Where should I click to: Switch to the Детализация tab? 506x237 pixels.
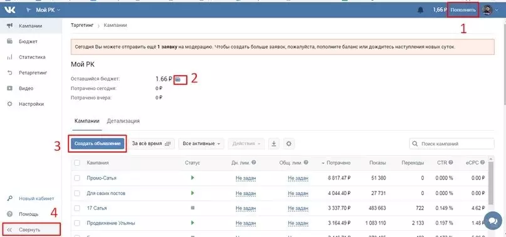124,121
